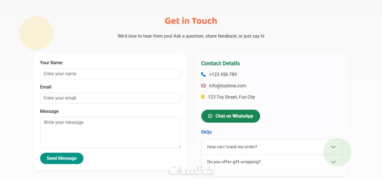Click the Send Message button
Image resolution: width=382 pixels, height=179 pixels.
(x=62, y=158)
